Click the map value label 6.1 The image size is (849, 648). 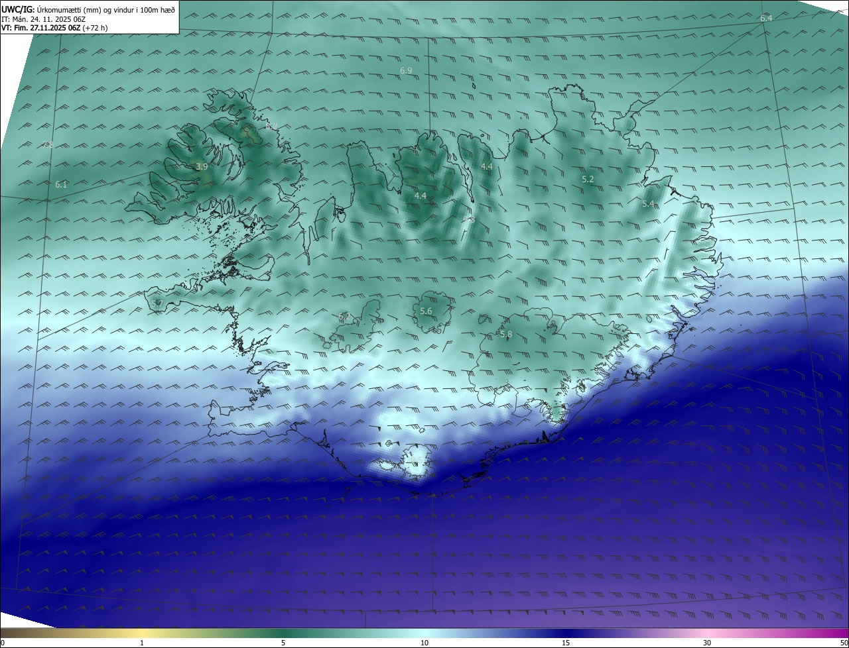61,185
